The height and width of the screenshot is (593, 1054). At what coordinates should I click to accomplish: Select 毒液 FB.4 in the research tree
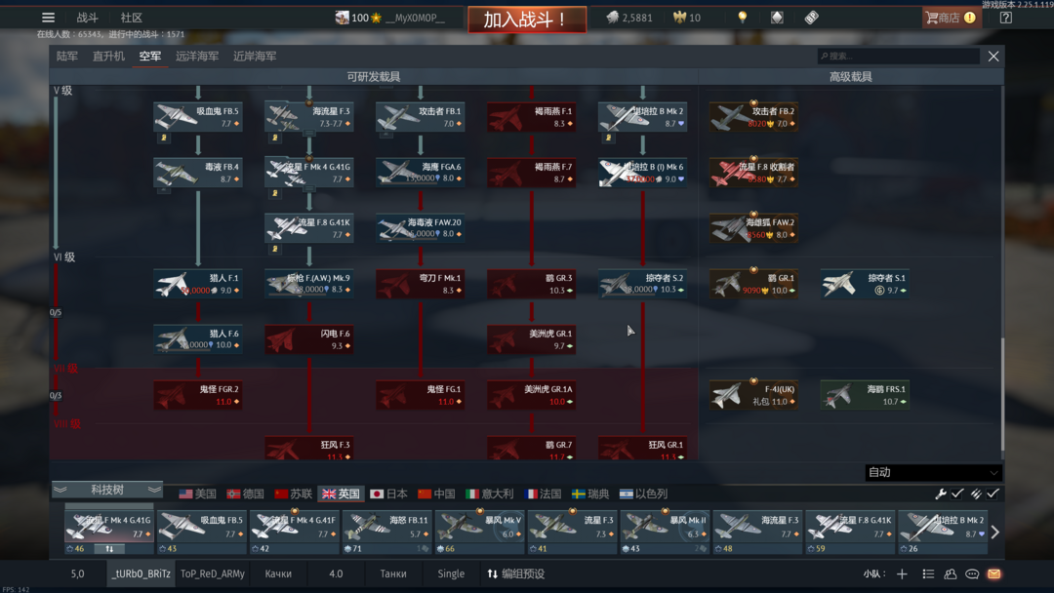coord(197,172)
